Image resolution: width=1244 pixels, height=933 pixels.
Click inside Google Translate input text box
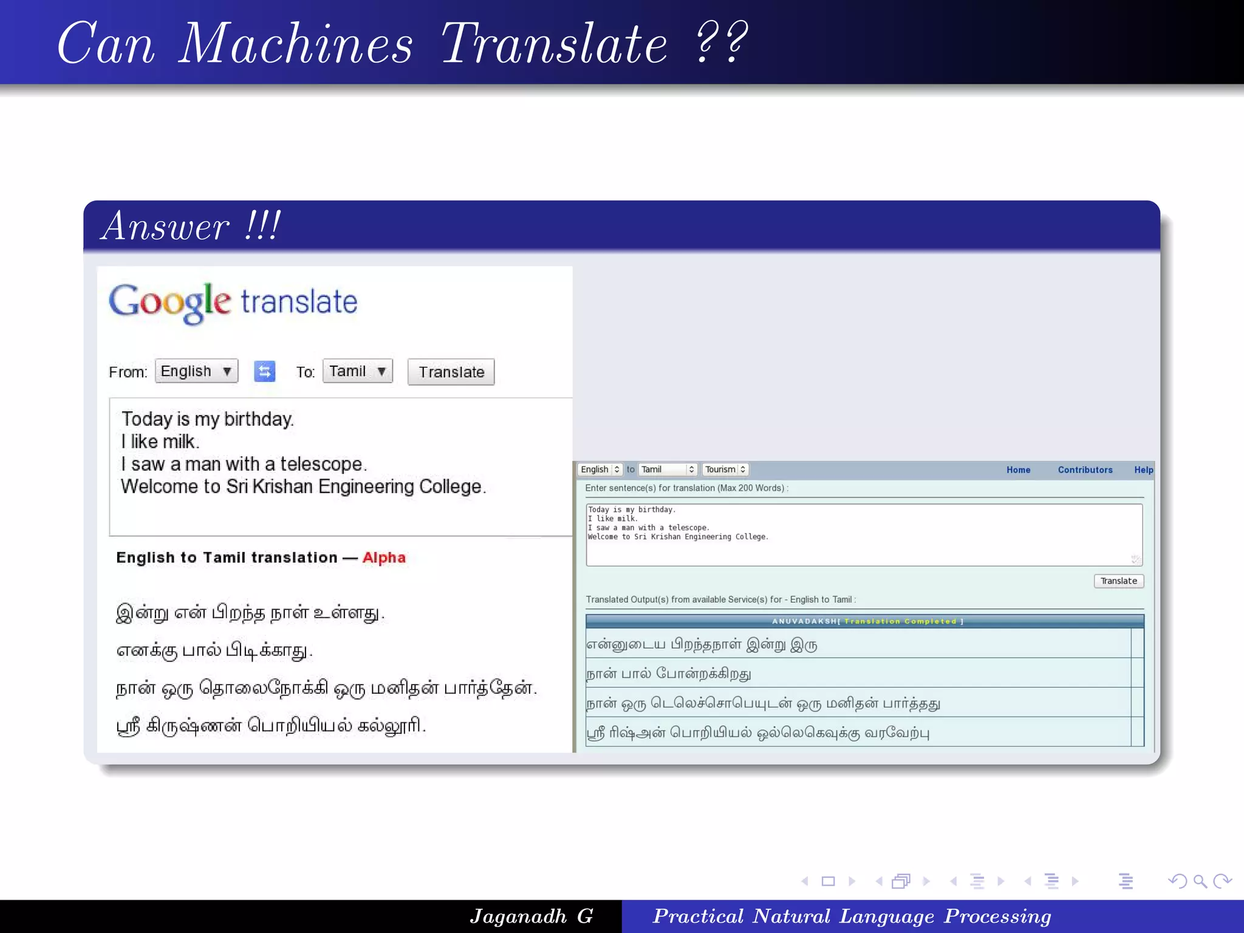pyautogui.click(x=341, y=467)
